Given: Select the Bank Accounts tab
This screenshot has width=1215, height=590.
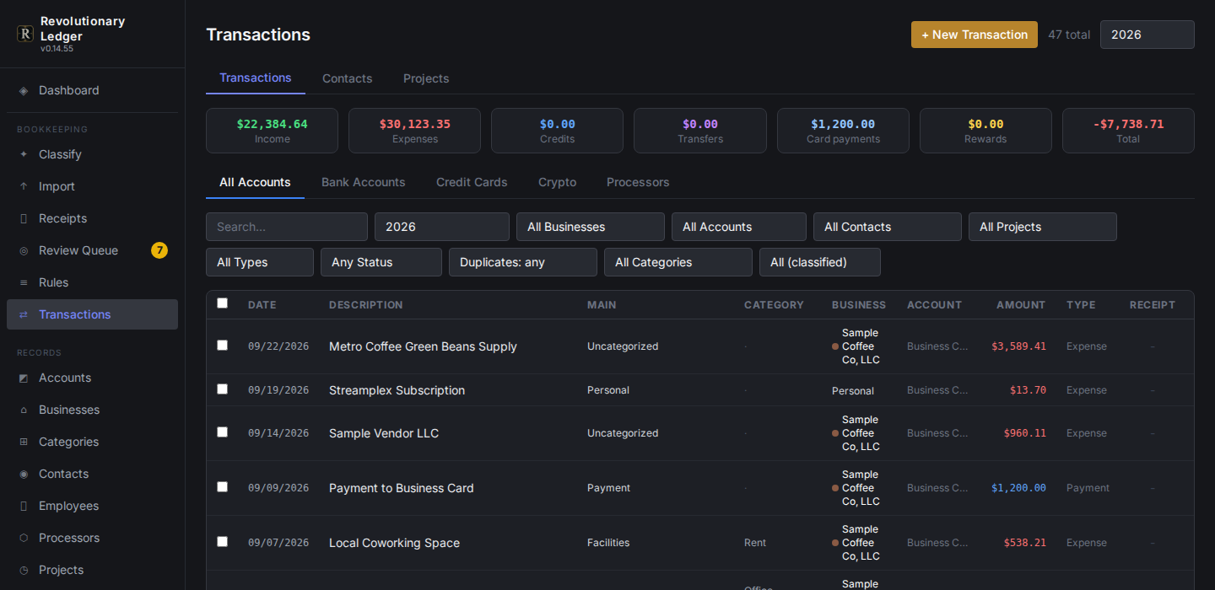Looking at the screenshot, I should 364,182.
